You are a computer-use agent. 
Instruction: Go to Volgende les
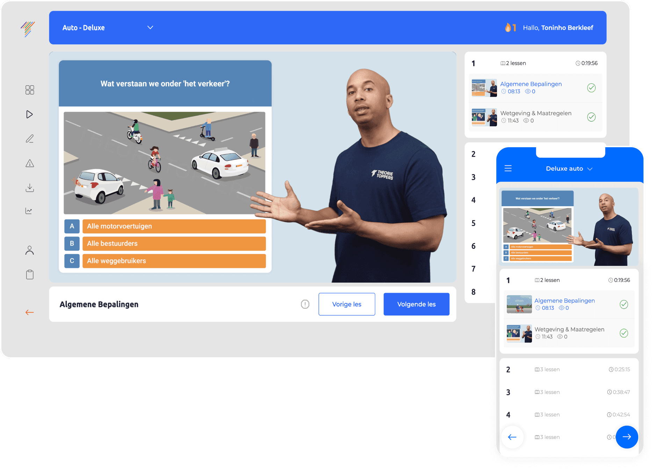(416, 304)
